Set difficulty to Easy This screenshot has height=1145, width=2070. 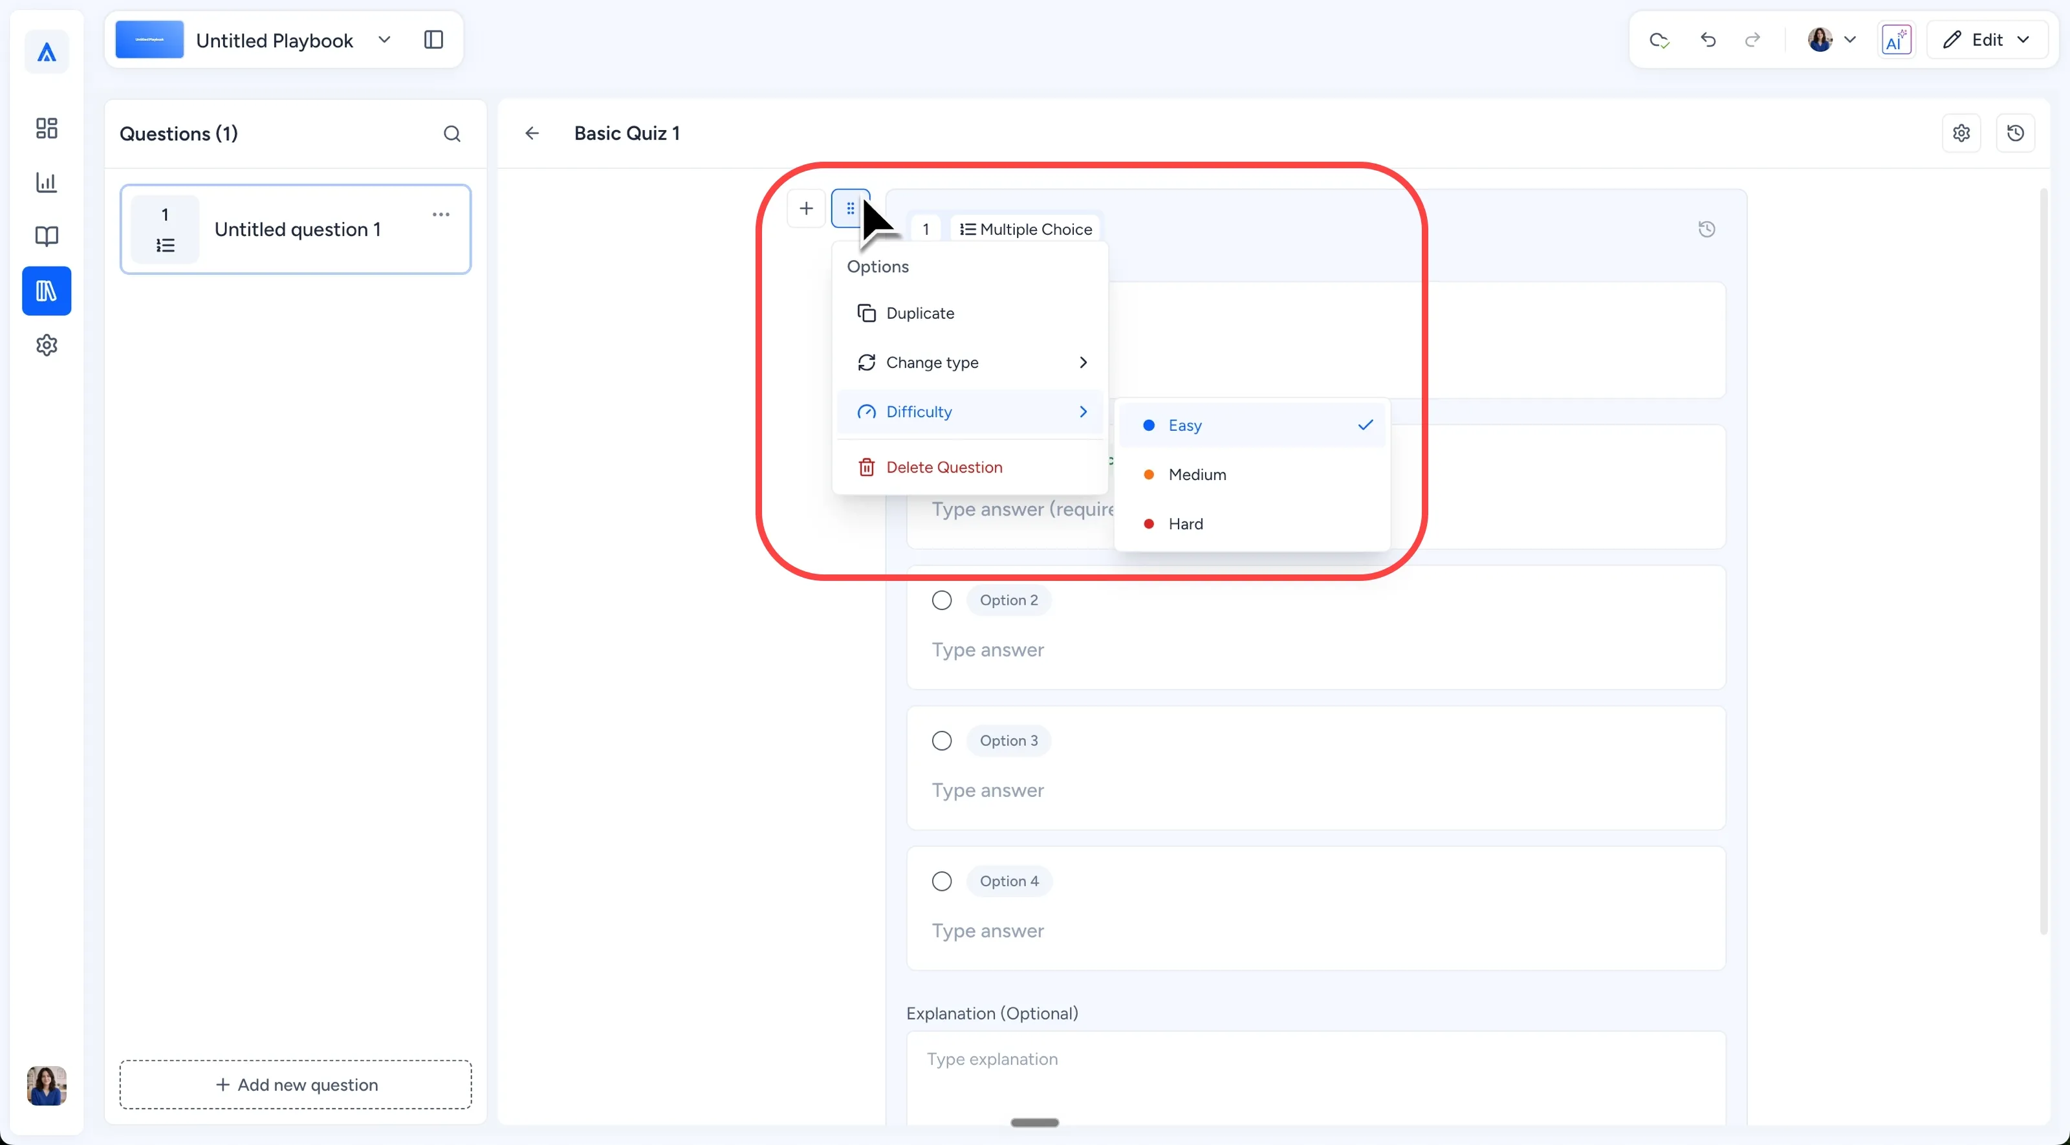[x=1252, y=426]
